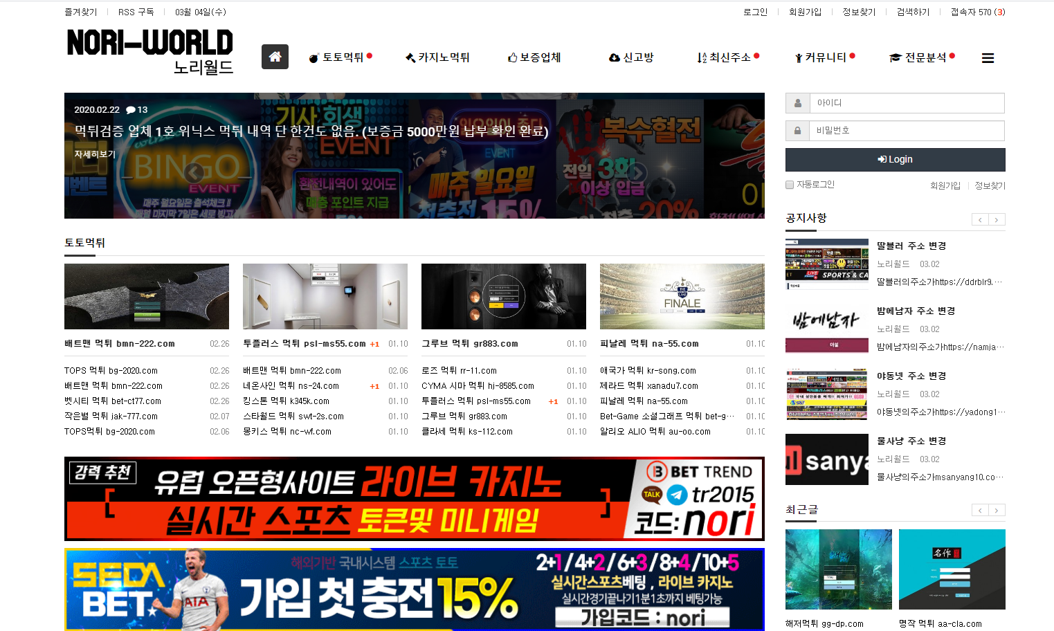This screenshot has width=1054, height=631.
Task: Focus the 비밀번호 input field
Action: tap(907, 131)
